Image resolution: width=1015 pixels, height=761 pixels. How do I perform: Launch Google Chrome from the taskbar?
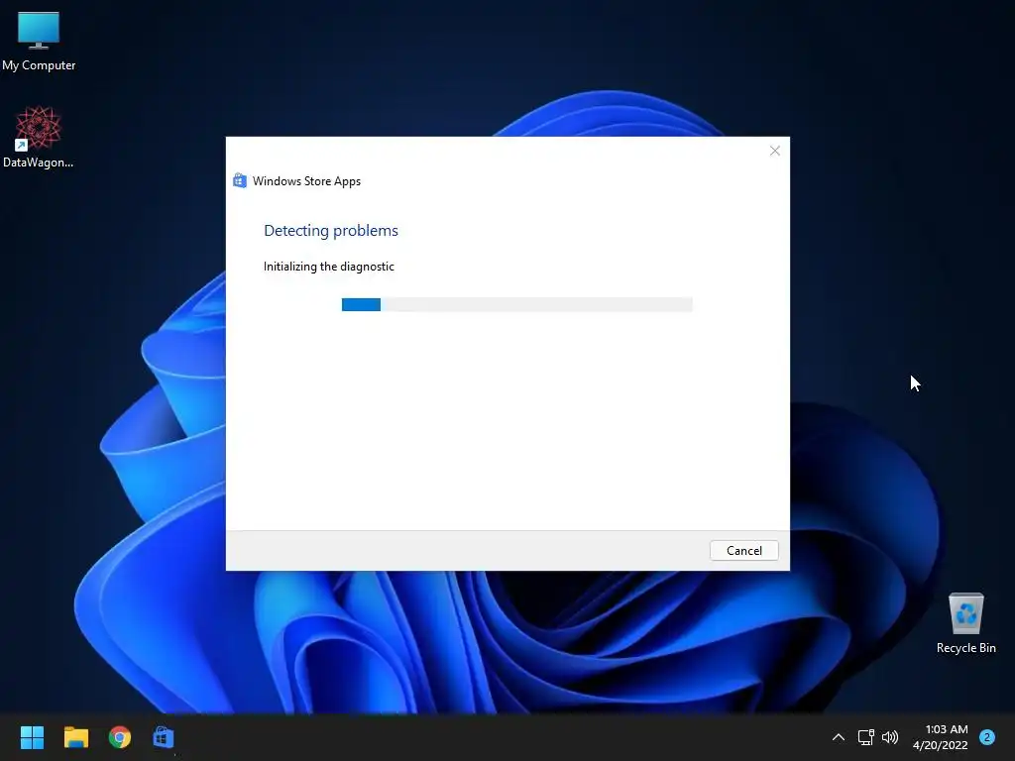(120, 737)
